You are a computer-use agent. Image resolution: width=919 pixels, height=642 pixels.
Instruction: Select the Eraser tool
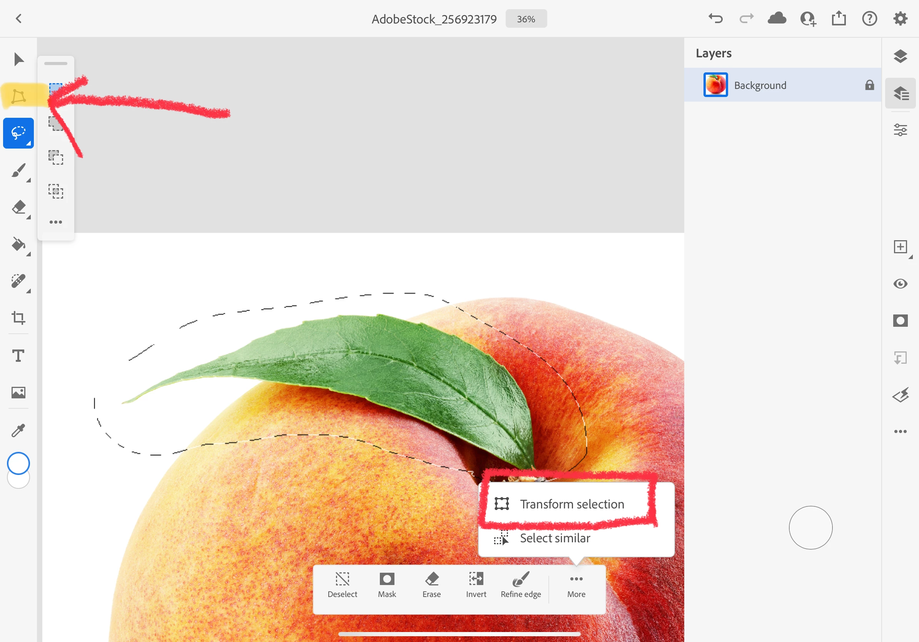pos(18,207)
